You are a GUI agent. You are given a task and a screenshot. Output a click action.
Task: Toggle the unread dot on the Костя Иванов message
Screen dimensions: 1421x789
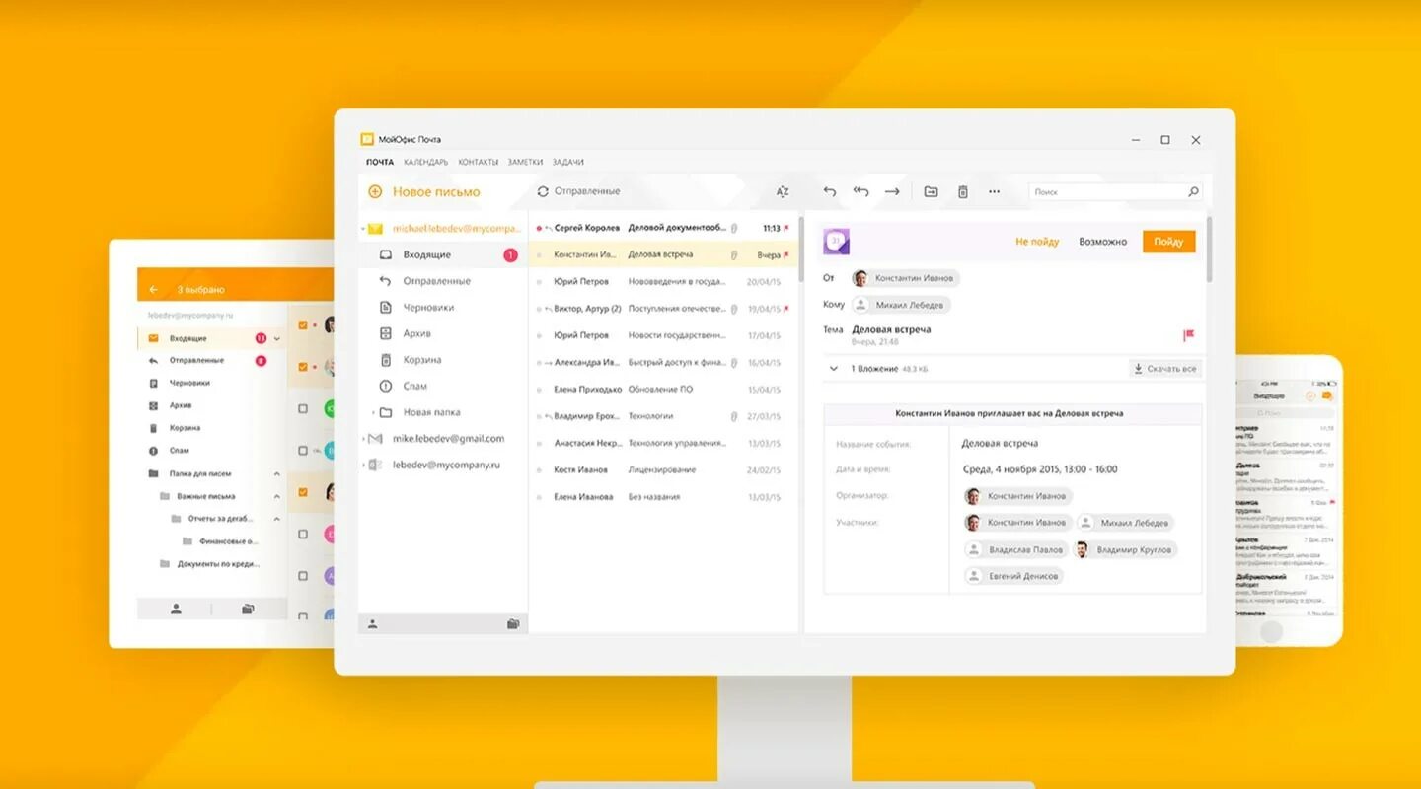click(539, 470)
